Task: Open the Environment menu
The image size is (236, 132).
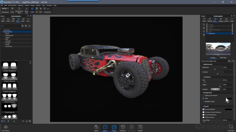Action: [12, 5]
